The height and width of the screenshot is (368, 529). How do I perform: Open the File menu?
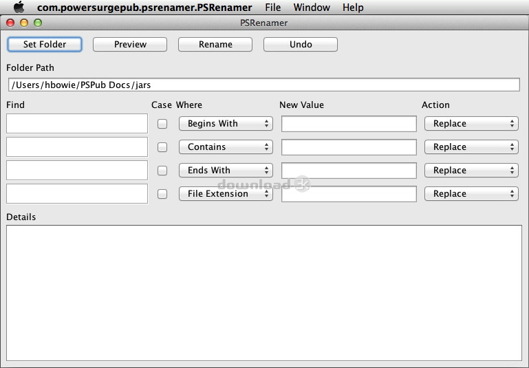[x=272, y=8]
